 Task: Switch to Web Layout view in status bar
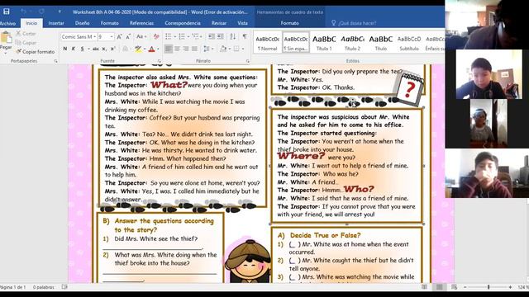pos(454,287)
